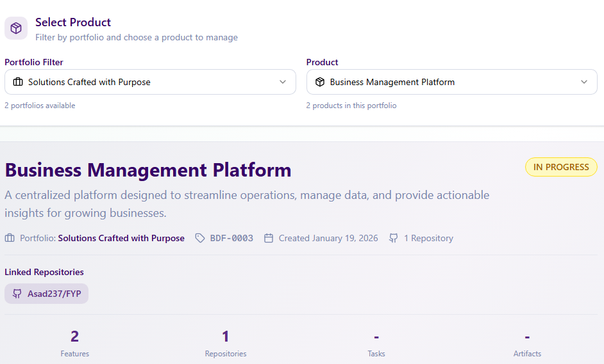
Task: Click the GitHub icon beside 1 Repository
Action: coord(394,238)
